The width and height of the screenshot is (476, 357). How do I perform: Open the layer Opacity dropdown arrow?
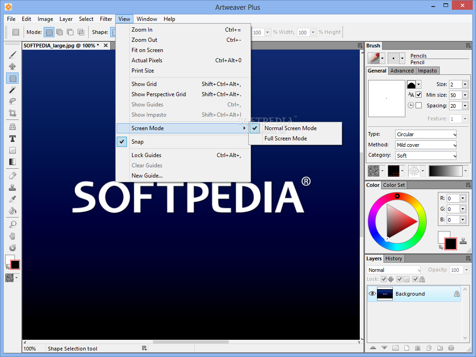pos(466,270)
